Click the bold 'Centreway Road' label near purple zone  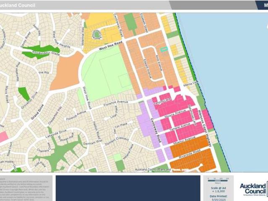click(x=155, y=130)
